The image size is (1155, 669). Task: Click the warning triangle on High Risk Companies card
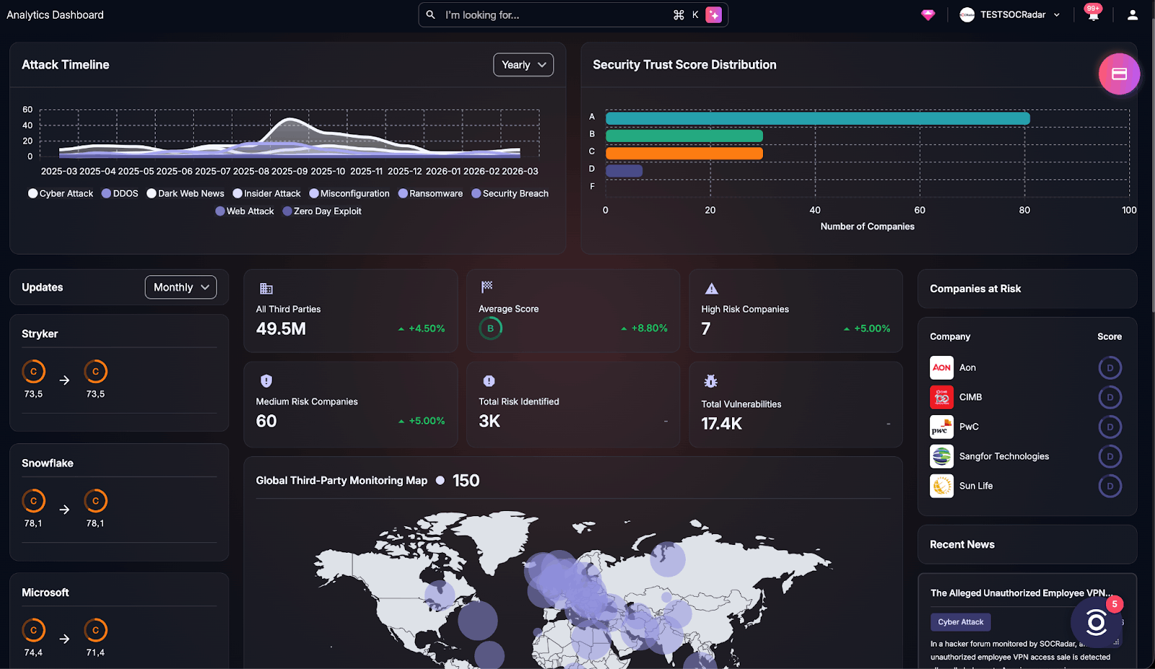click(x=711, y=288)
